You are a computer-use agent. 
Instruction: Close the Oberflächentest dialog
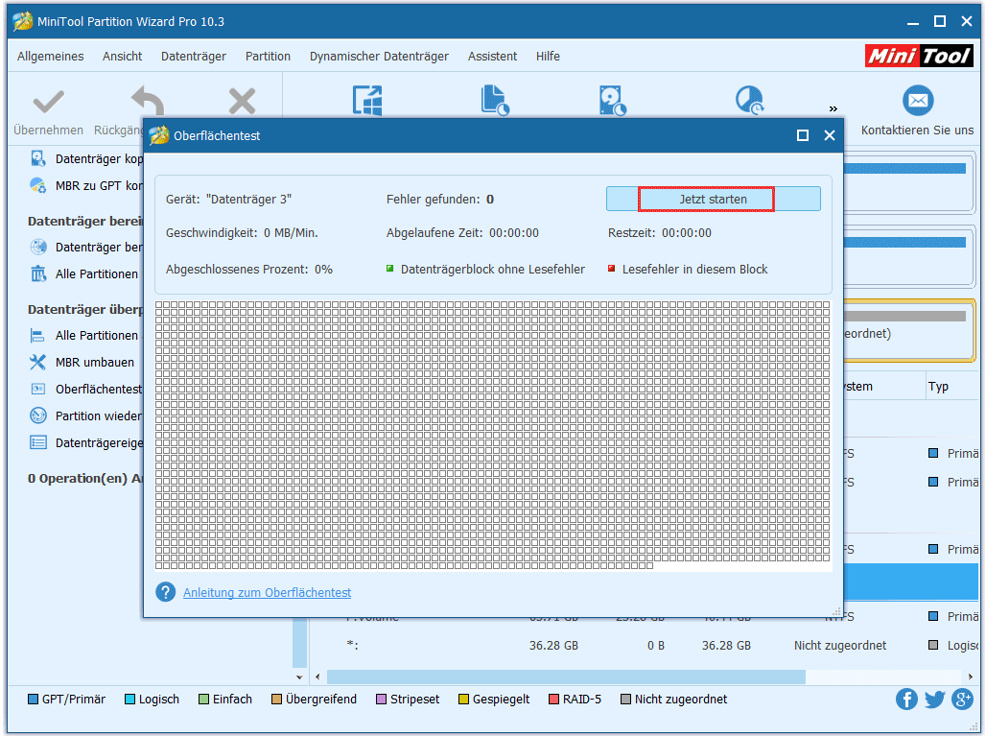[x=830, y=135]
